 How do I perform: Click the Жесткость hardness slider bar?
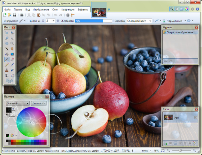tap(93, 21)
